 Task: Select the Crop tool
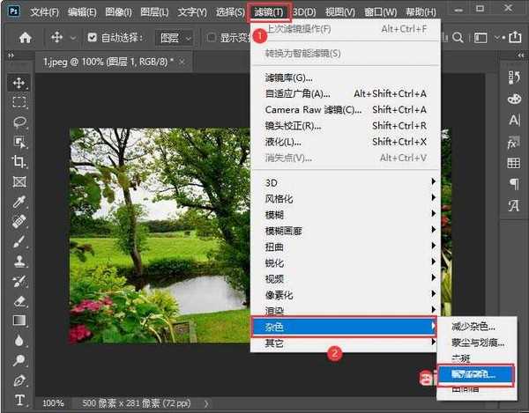[19, 162]
